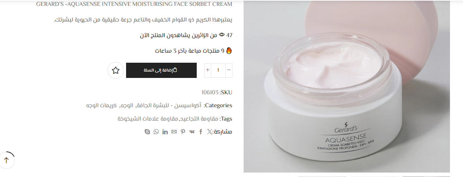Share the product on X
Image resolution: width=463 pixels, height=177 pixels.
coord(210,132)
